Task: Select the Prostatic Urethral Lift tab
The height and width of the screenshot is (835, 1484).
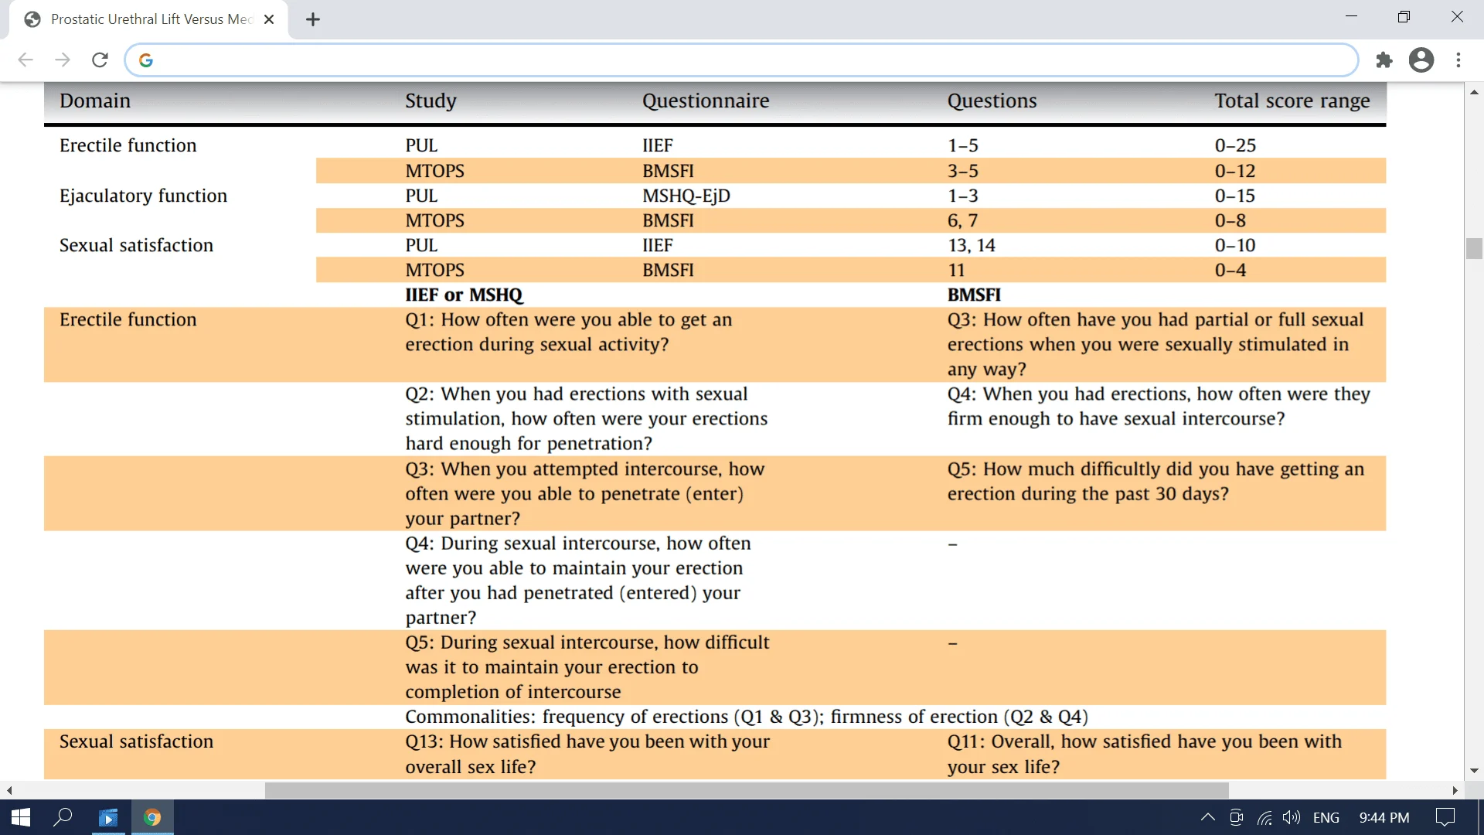Action: [x=148, y=19]
